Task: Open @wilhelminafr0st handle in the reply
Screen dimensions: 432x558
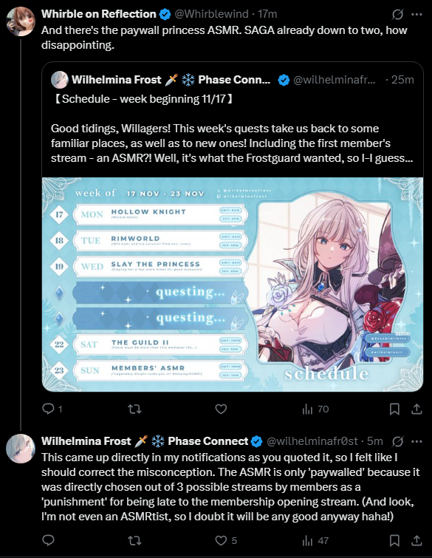Action: [312, 441]
